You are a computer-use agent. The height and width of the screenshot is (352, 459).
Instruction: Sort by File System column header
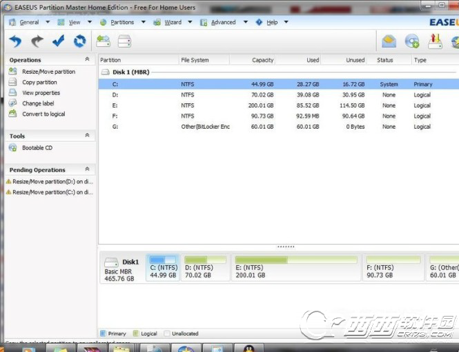click(x=204, y=60)
